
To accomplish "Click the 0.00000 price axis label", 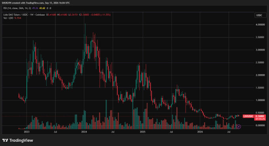I will (260, 125).
